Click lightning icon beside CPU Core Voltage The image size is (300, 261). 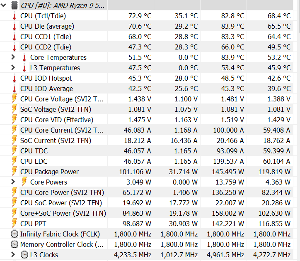point(15,98)
